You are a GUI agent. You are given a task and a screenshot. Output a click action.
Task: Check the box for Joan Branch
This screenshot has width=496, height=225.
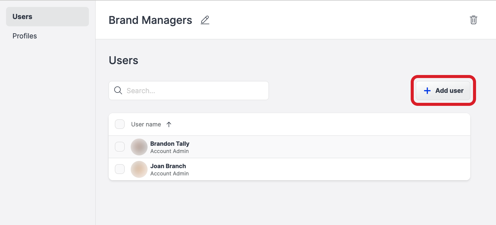click(120, 169)
